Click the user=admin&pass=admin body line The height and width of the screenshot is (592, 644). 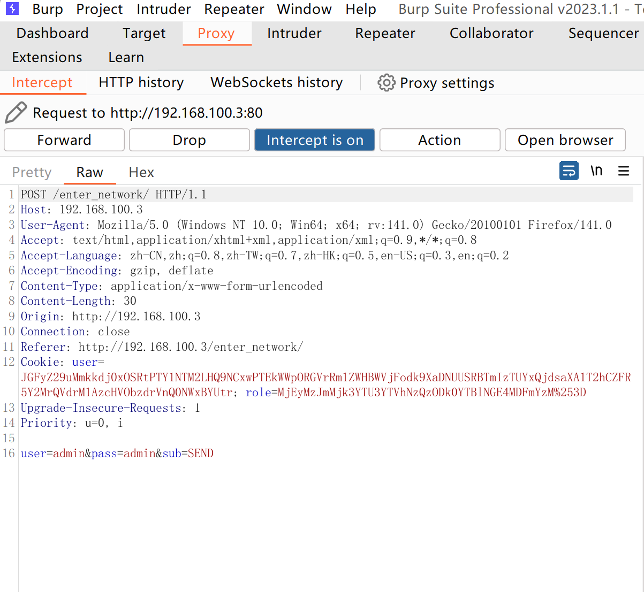[117, 453]
